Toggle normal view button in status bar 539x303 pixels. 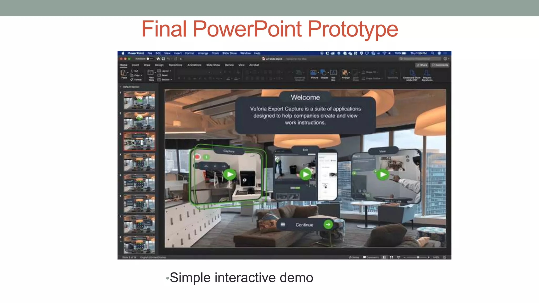point(384,257)
